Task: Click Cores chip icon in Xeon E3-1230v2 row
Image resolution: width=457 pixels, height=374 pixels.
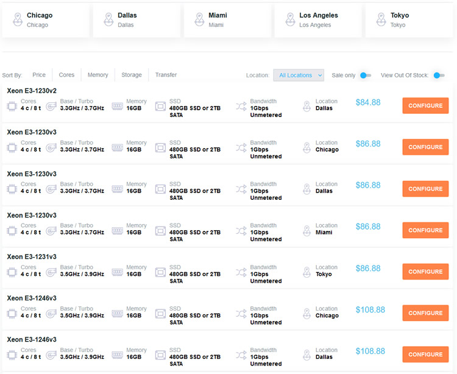Action: point(12,106)
